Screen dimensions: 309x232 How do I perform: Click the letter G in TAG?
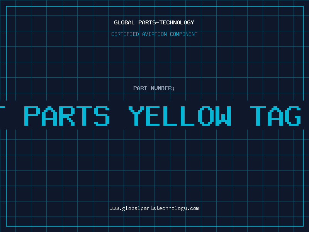click(293, 116)
